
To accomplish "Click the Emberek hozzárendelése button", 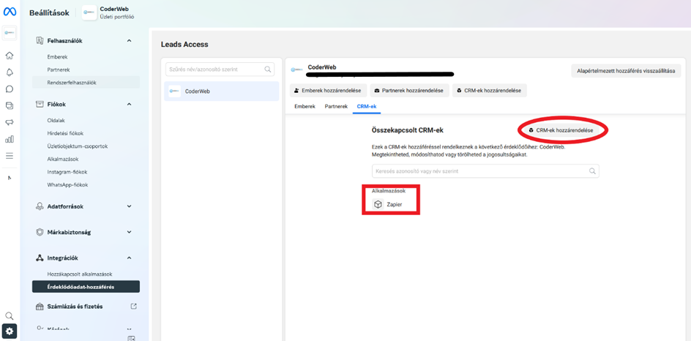I will click(328, 90).
